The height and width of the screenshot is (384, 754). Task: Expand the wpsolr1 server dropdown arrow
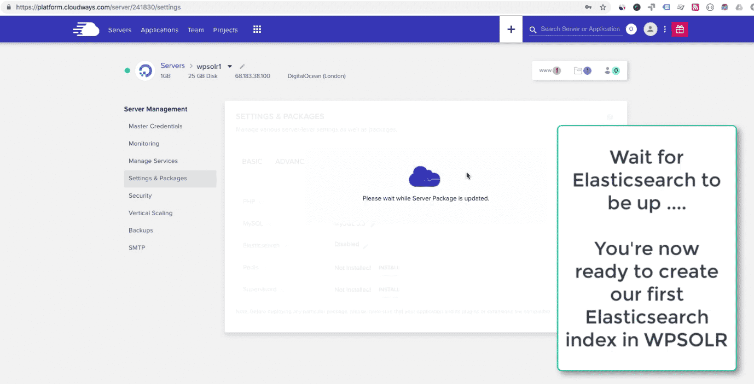point(230,67)
